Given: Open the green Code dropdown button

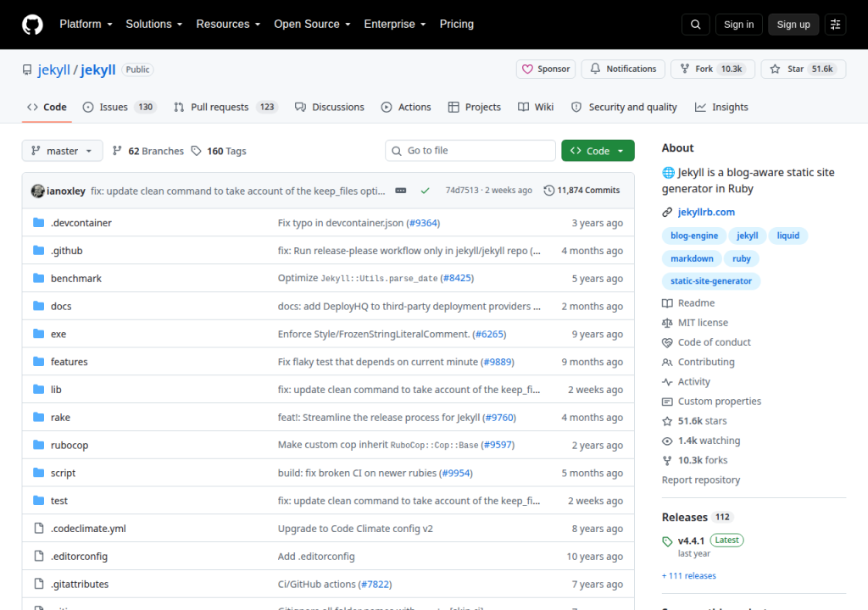Looking at the screenshot, I should click(x=598, y=151).
